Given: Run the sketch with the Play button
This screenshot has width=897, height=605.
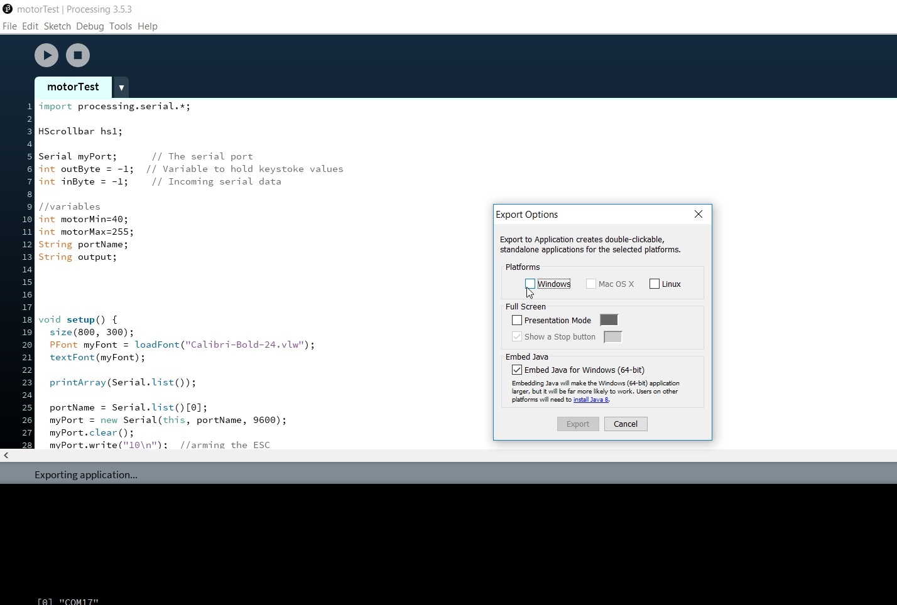Looking at the screenshot, I should tap(46, 55).
